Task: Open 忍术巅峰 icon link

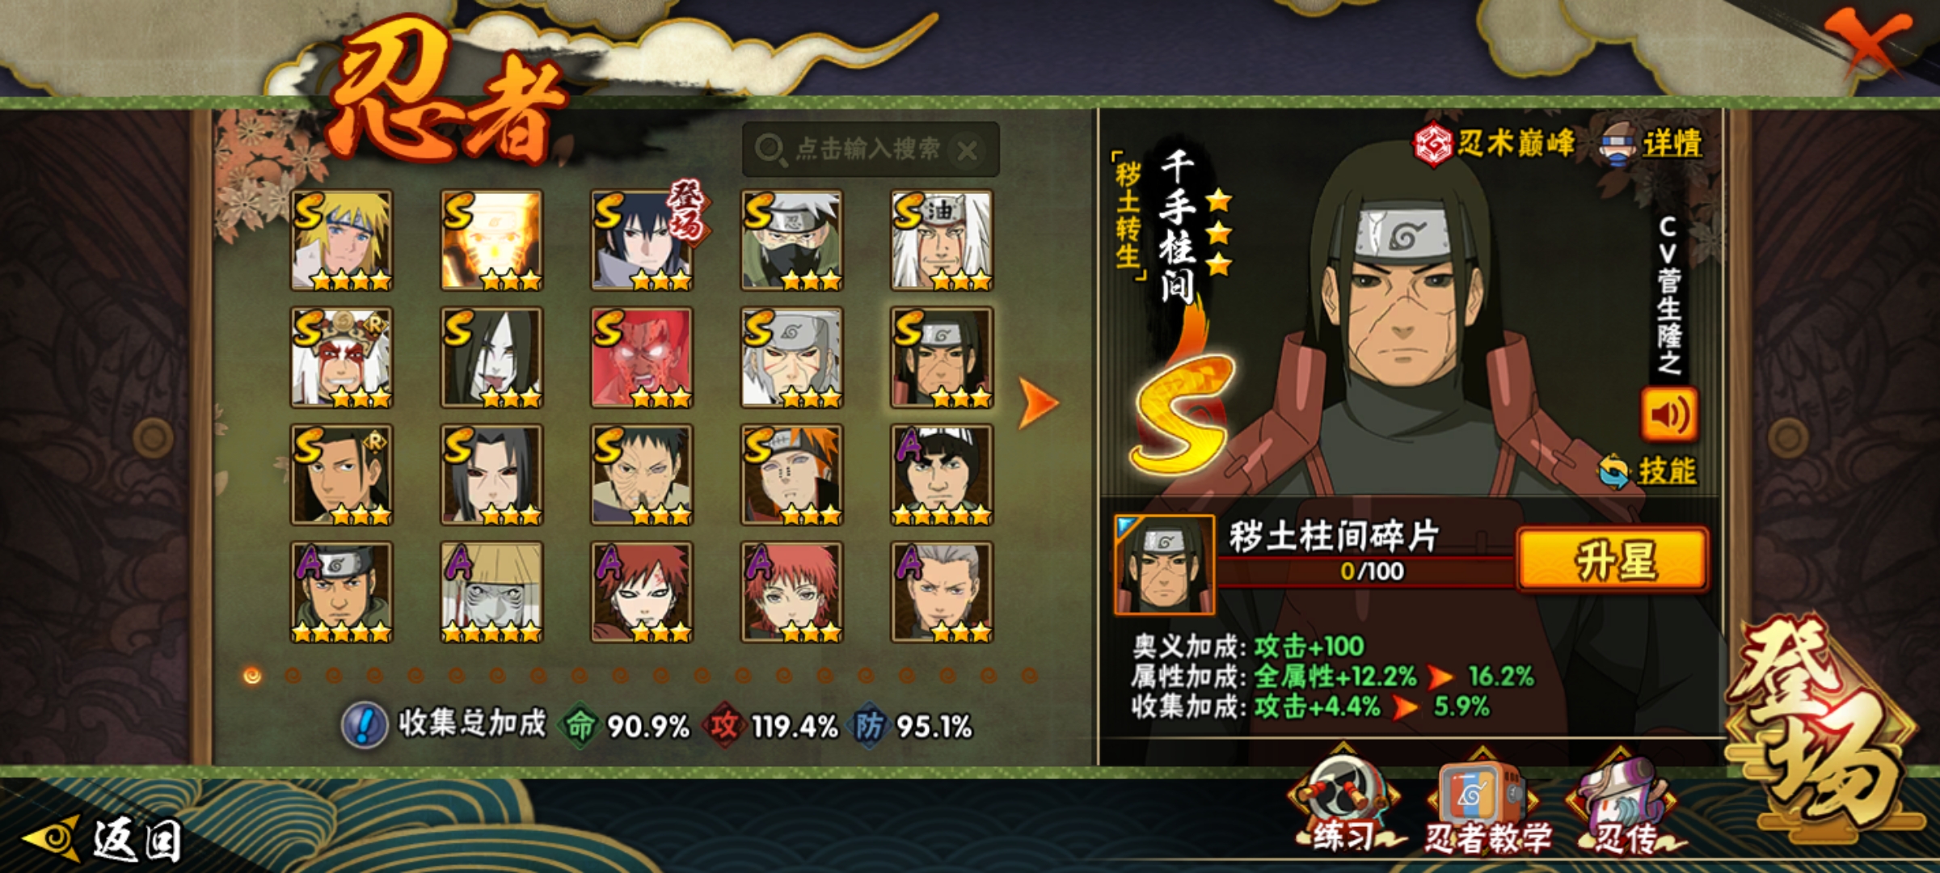Action: point(1494,144)
